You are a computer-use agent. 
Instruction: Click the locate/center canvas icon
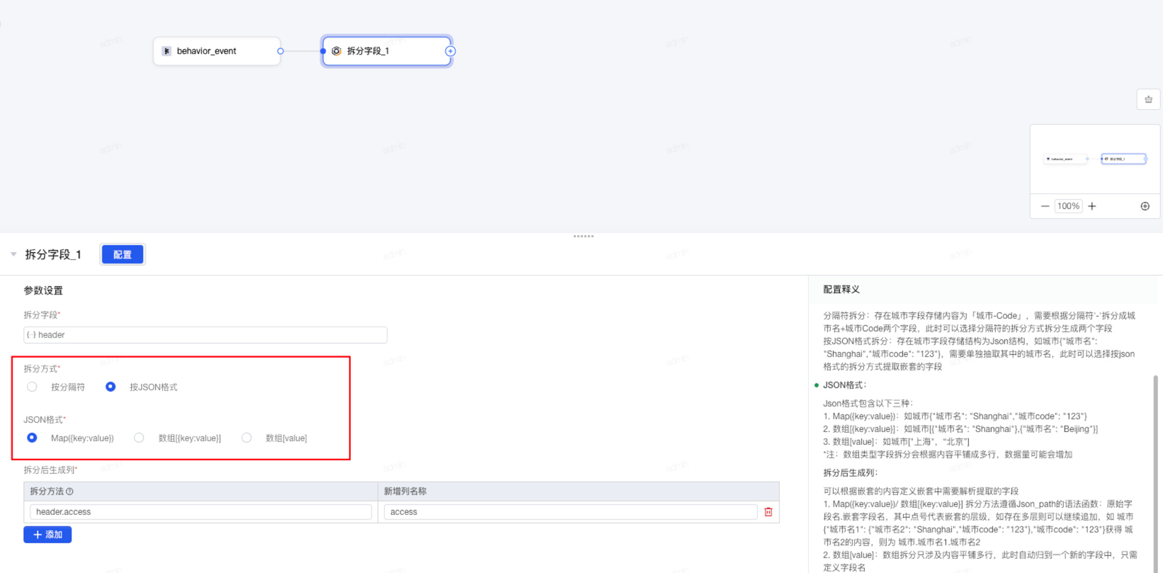(1145, 206)
